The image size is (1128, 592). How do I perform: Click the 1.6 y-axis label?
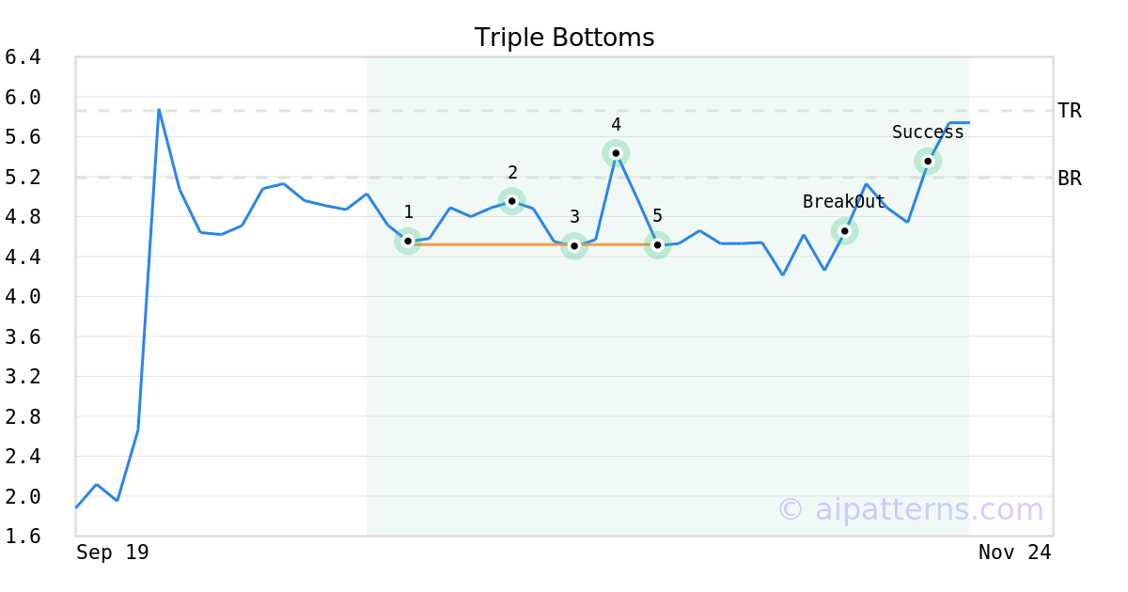(23, 537)
